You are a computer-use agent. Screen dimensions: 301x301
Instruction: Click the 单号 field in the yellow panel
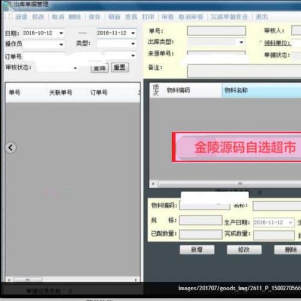(217, 31)
